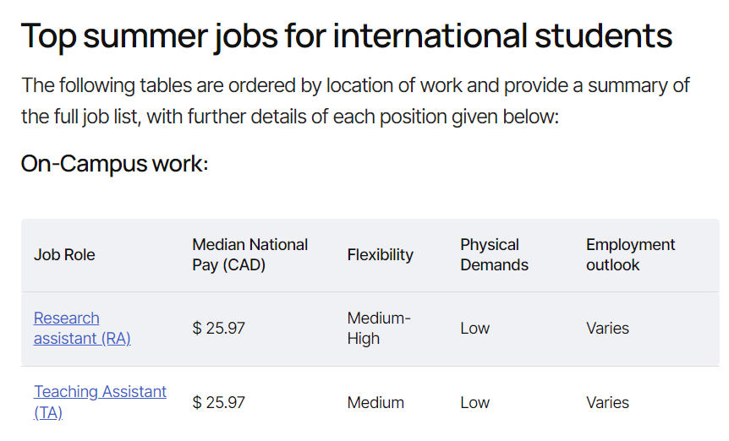The height and width of the screenshot is (441, 729).
Task: Select the Teaching Assistant pay value $25.97
Action: coord(218,402)
